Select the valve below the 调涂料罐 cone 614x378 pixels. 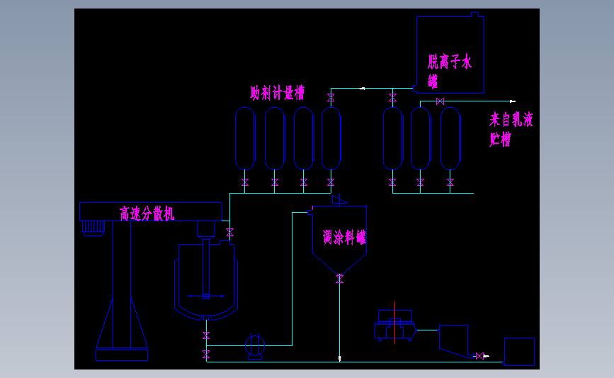click(x=339, y=279)
